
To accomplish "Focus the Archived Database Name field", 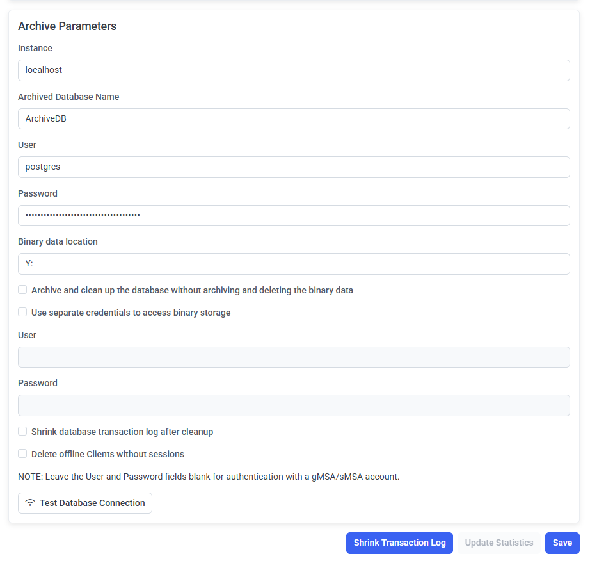I will [x=294, y=118].
